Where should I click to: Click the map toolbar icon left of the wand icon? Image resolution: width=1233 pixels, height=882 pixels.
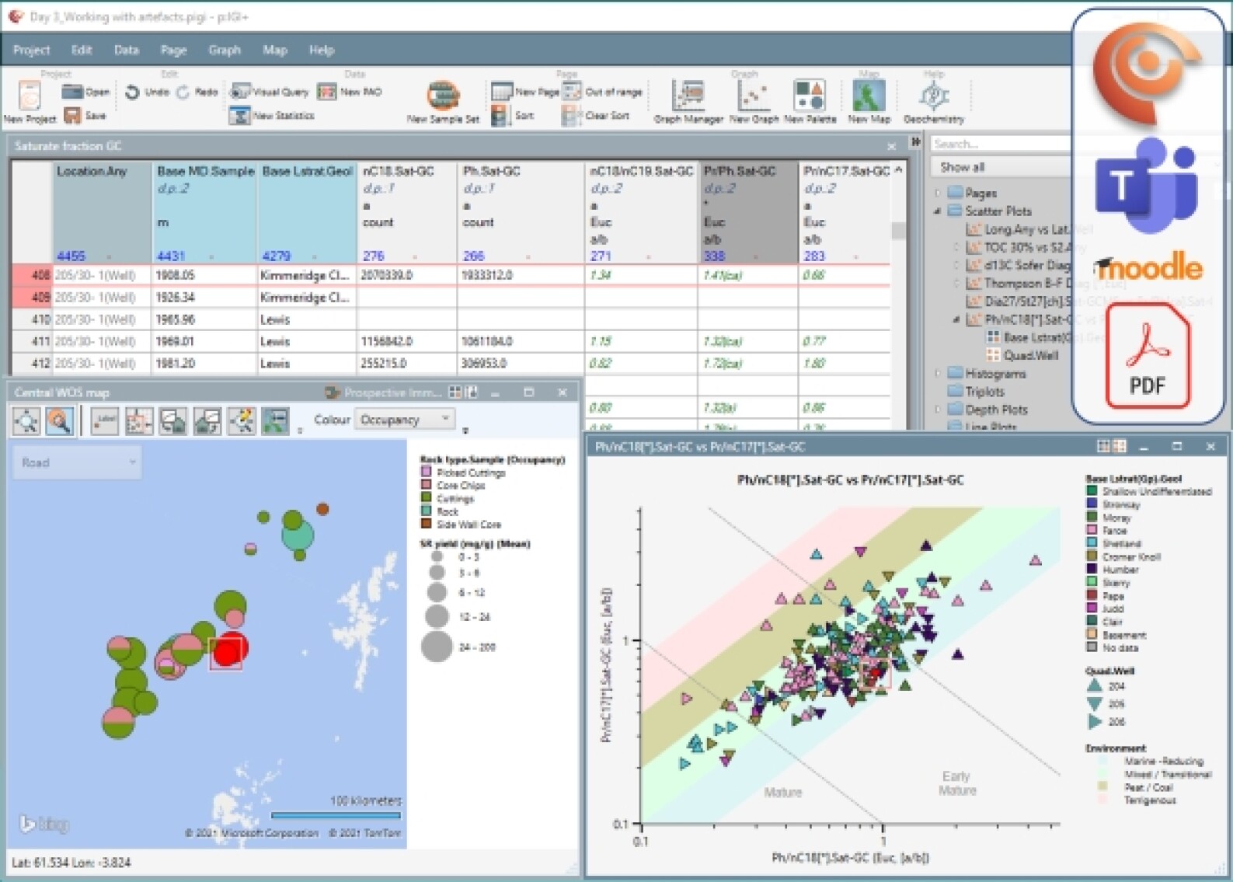click(x=207, y=421)
